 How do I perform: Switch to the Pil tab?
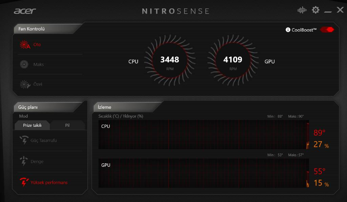pos(67,125)
